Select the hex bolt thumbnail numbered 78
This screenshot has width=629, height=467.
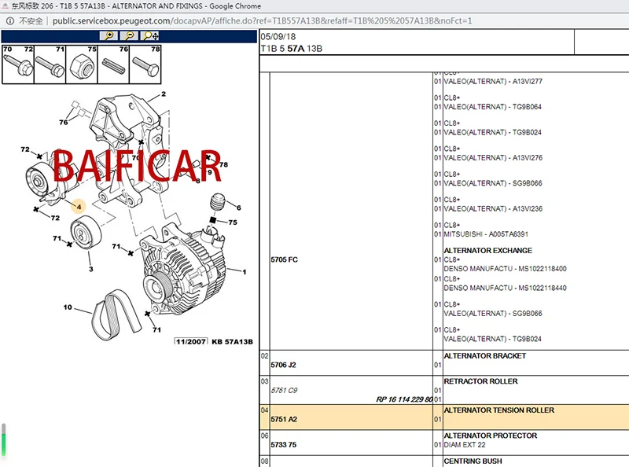pos(145,64)
